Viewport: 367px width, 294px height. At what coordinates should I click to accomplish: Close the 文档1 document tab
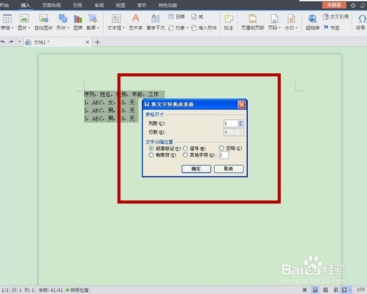pyautogui.click(x=87, y=42)
